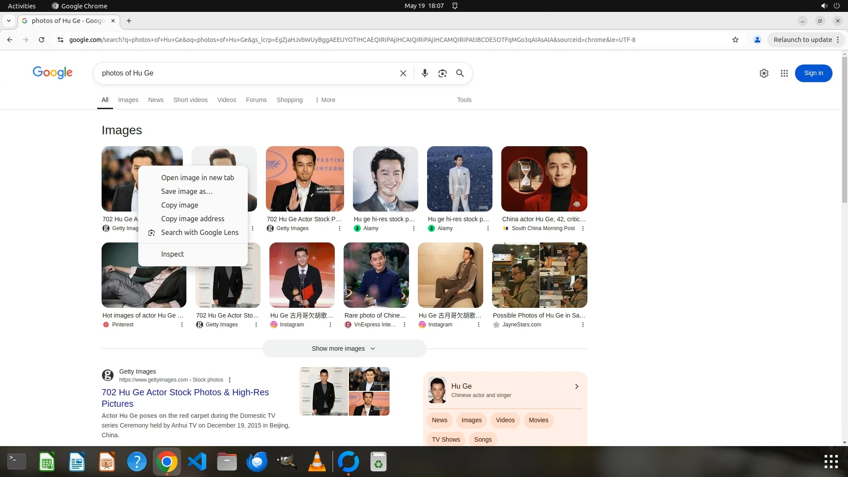Bookmark this tab with star icon
The width and height of the screenshot is (848, 477).
click(735, 40)
